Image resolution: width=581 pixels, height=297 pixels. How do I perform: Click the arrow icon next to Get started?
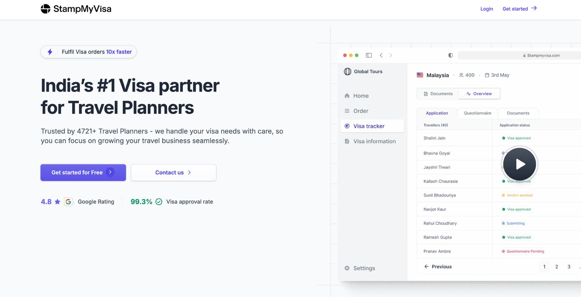pyautogui.click(x=534, y=8)
